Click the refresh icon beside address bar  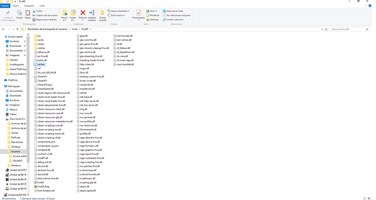click(326, 29)
